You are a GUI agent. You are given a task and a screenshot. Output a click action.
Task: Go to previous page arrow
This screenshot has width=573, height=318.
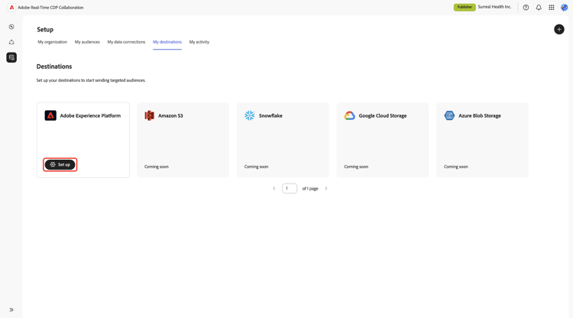(274, 189)
